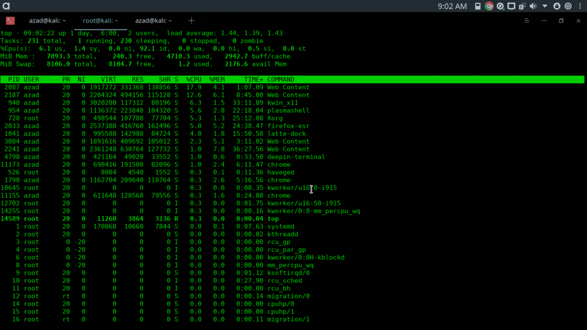587x330 pixels.
Task: Open the KDE Connect devices tray icon
Action: point(522,6)
